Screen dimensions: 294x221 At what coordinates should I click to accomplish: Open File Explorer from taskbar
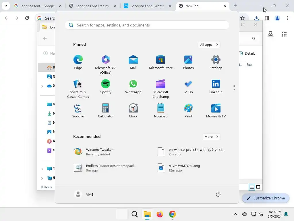pyautogui.click(x=147, y=214)
